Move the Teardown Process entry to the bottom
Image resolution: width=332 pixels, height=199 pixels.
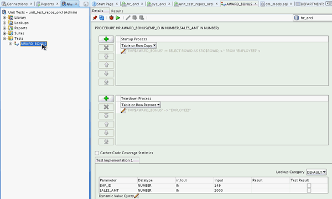pyautogui.click(x=106, y=142)
